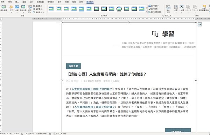This screenshot has width=210, height=135.
Task: Expand the full picture styles gallery
Action: click(x=147, y=12)
